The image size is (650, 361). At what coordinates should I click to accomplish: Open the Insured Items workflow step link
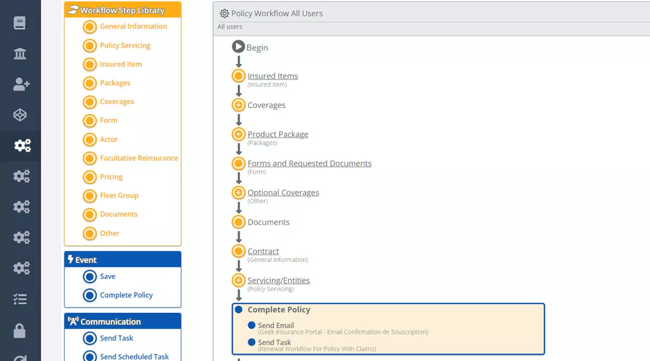(x=272, y=76)
